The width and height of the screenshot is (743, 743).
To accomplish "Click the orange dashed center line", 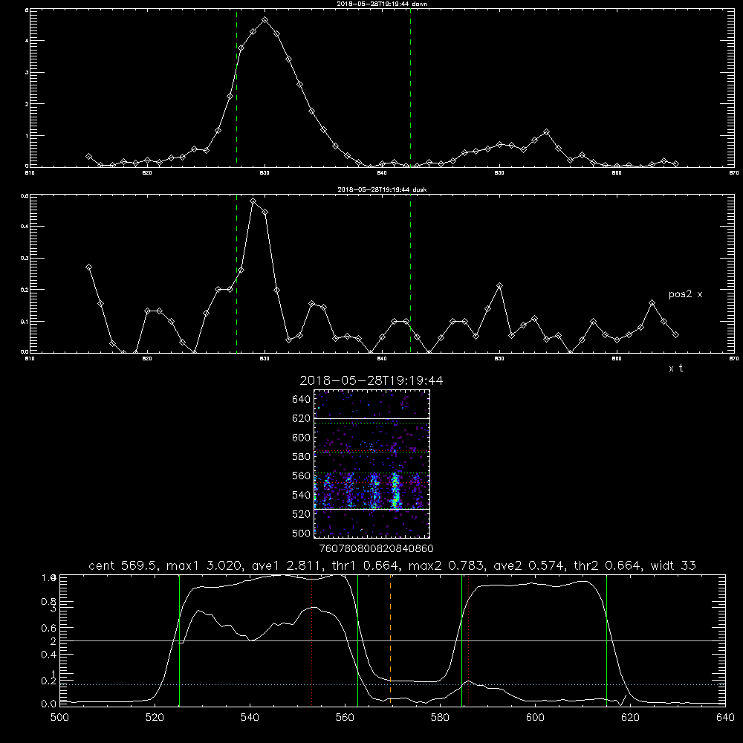I will 391,640.
